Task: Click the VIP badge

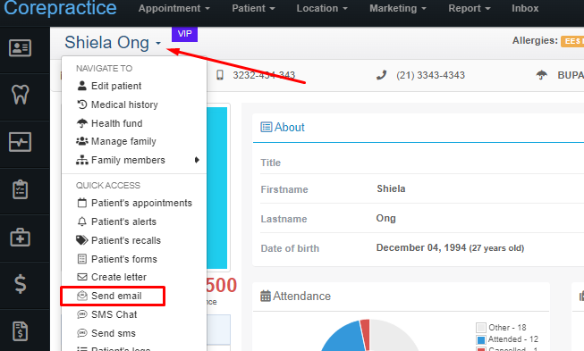Action: point(184,34)
